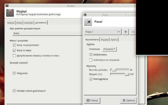168x105 pixels.
Task: Click the Zamknij button
Action: 128,100
